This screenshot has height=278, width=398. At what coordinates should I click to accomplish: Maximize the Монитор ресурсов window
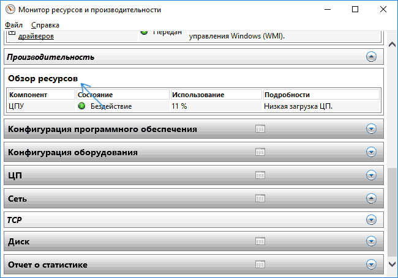[x=355, y=9]
